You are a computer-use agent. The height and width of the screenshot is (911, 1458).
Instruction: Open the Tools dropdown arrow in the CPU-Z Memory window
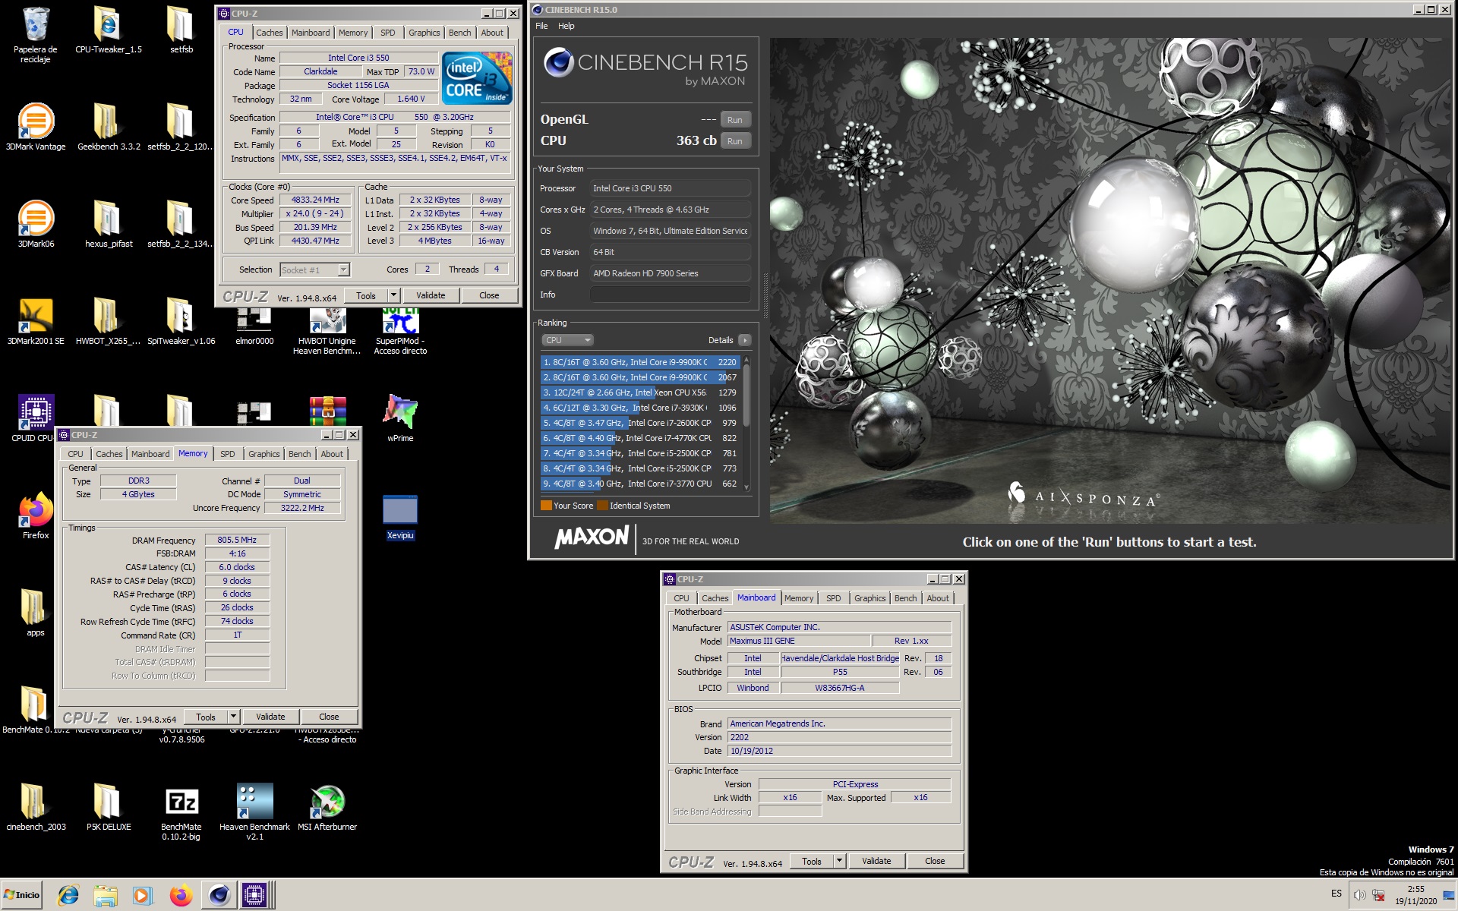click(233, 717)
